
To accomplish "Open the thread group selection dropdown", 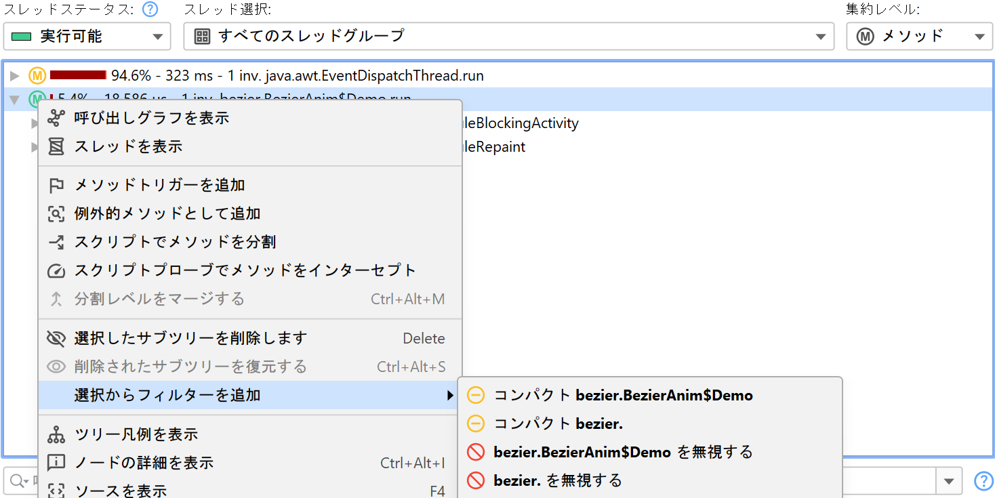I will click(508, 37).
